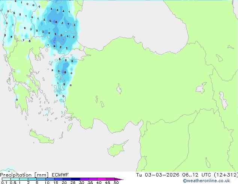Choose the 25–30 mm navy legend swatch
238x184 pixels.
[75, 179]
